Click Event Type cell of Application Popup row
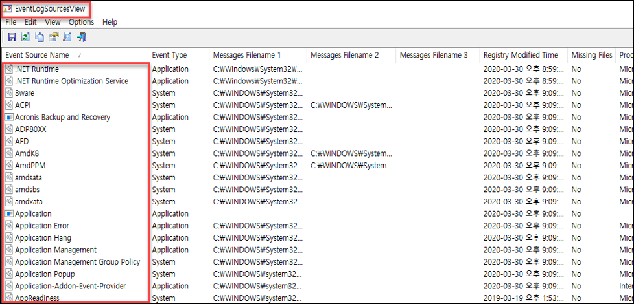Viewport: 634px width, 304px height. point(164,274)
